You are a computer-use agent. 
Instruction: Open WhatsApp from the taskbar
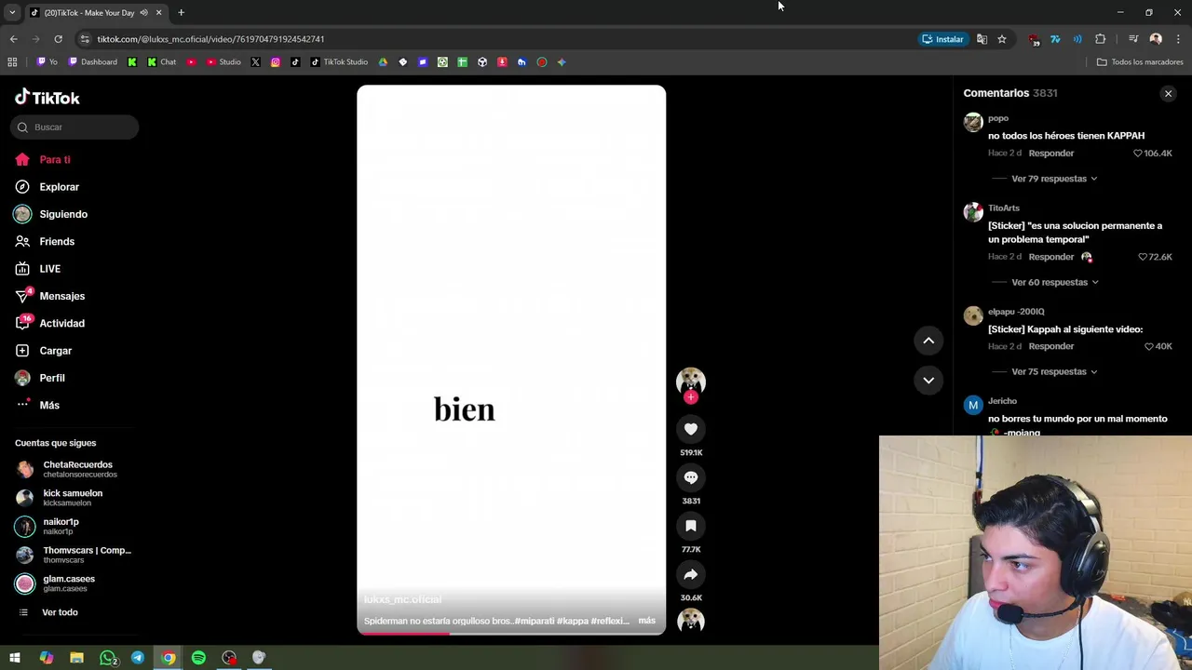click(x=107, y=658)
